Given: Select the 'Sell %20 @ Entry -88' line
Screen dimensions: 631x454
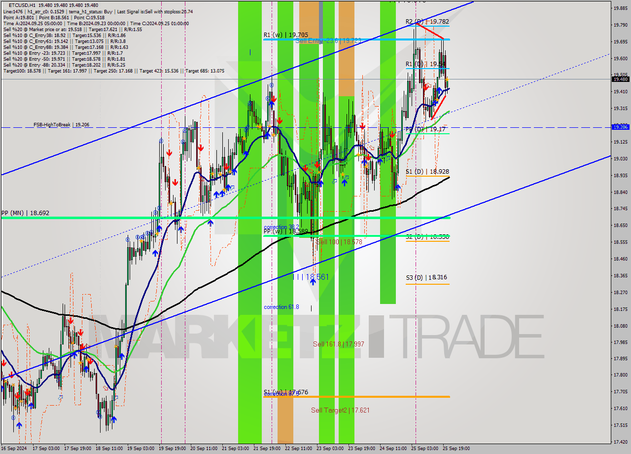Looking at the screenshot, I should tap(64, 65).
